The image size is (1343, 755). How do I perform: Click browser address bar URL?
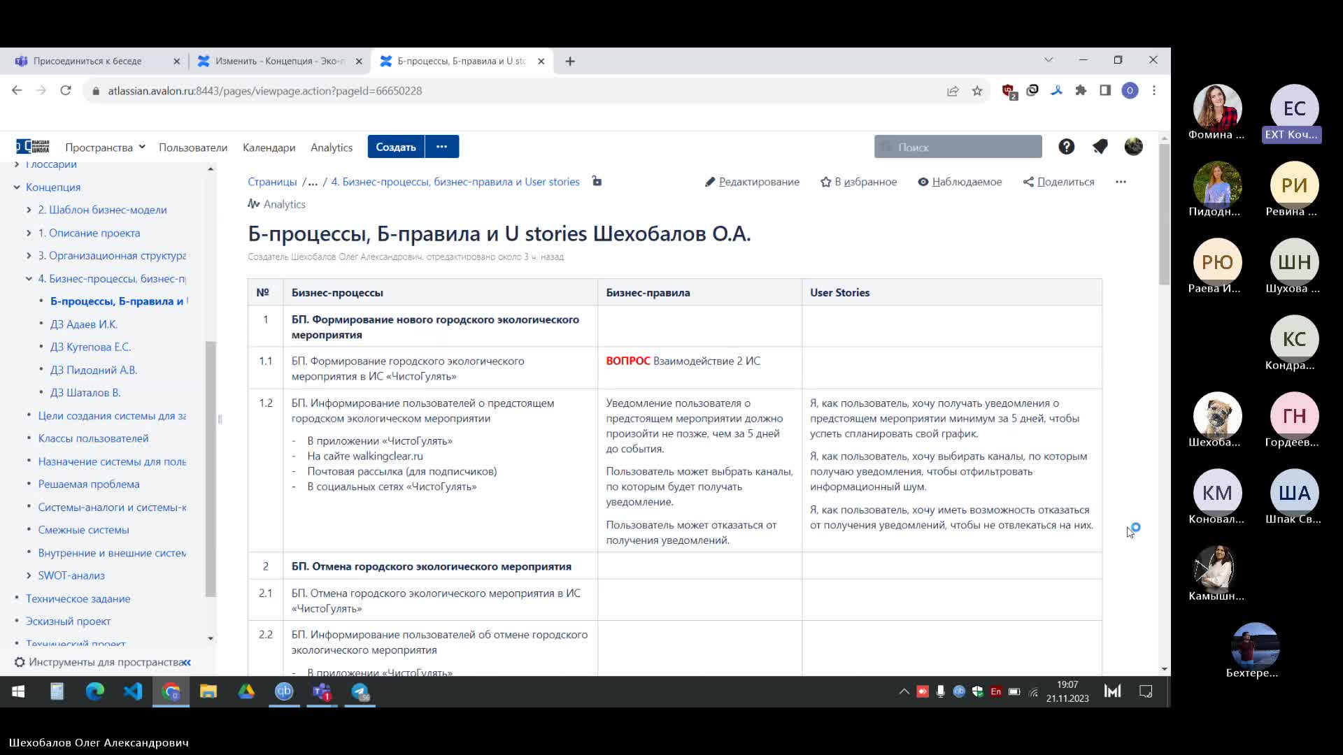tap(264, 91)
